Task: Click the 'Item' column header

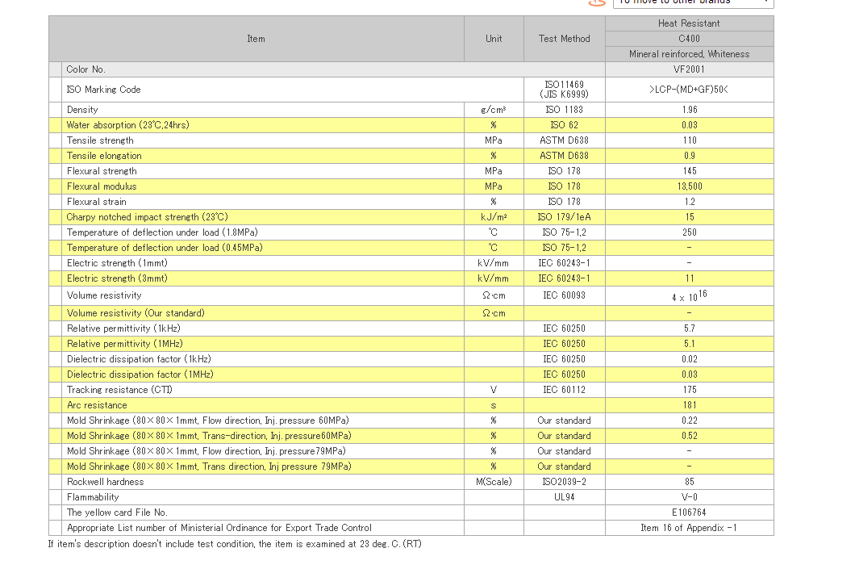Action: point(256,39)
